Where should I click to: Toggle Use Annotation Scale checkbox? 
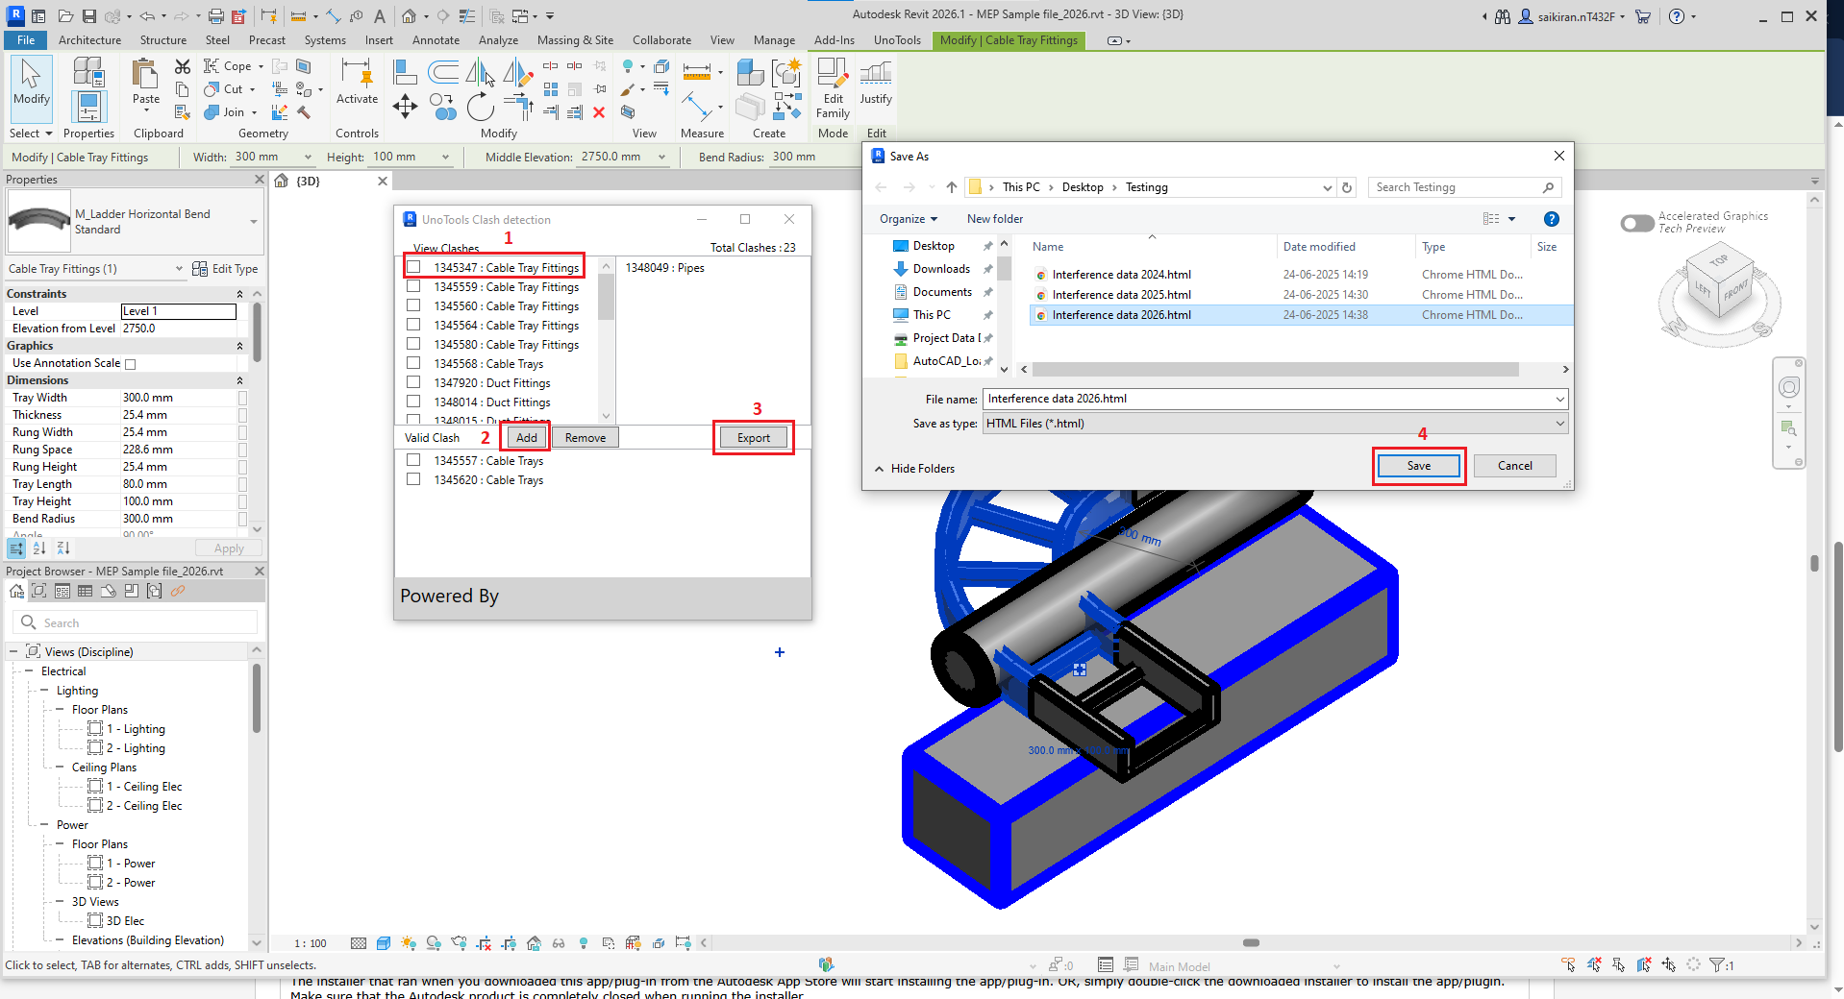pos(131,364)
